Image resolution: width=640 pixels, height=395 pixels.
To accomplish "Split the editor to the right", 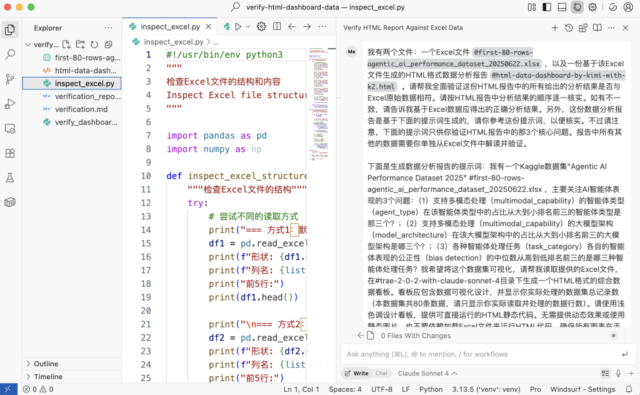I will click(x=276, y=27).
